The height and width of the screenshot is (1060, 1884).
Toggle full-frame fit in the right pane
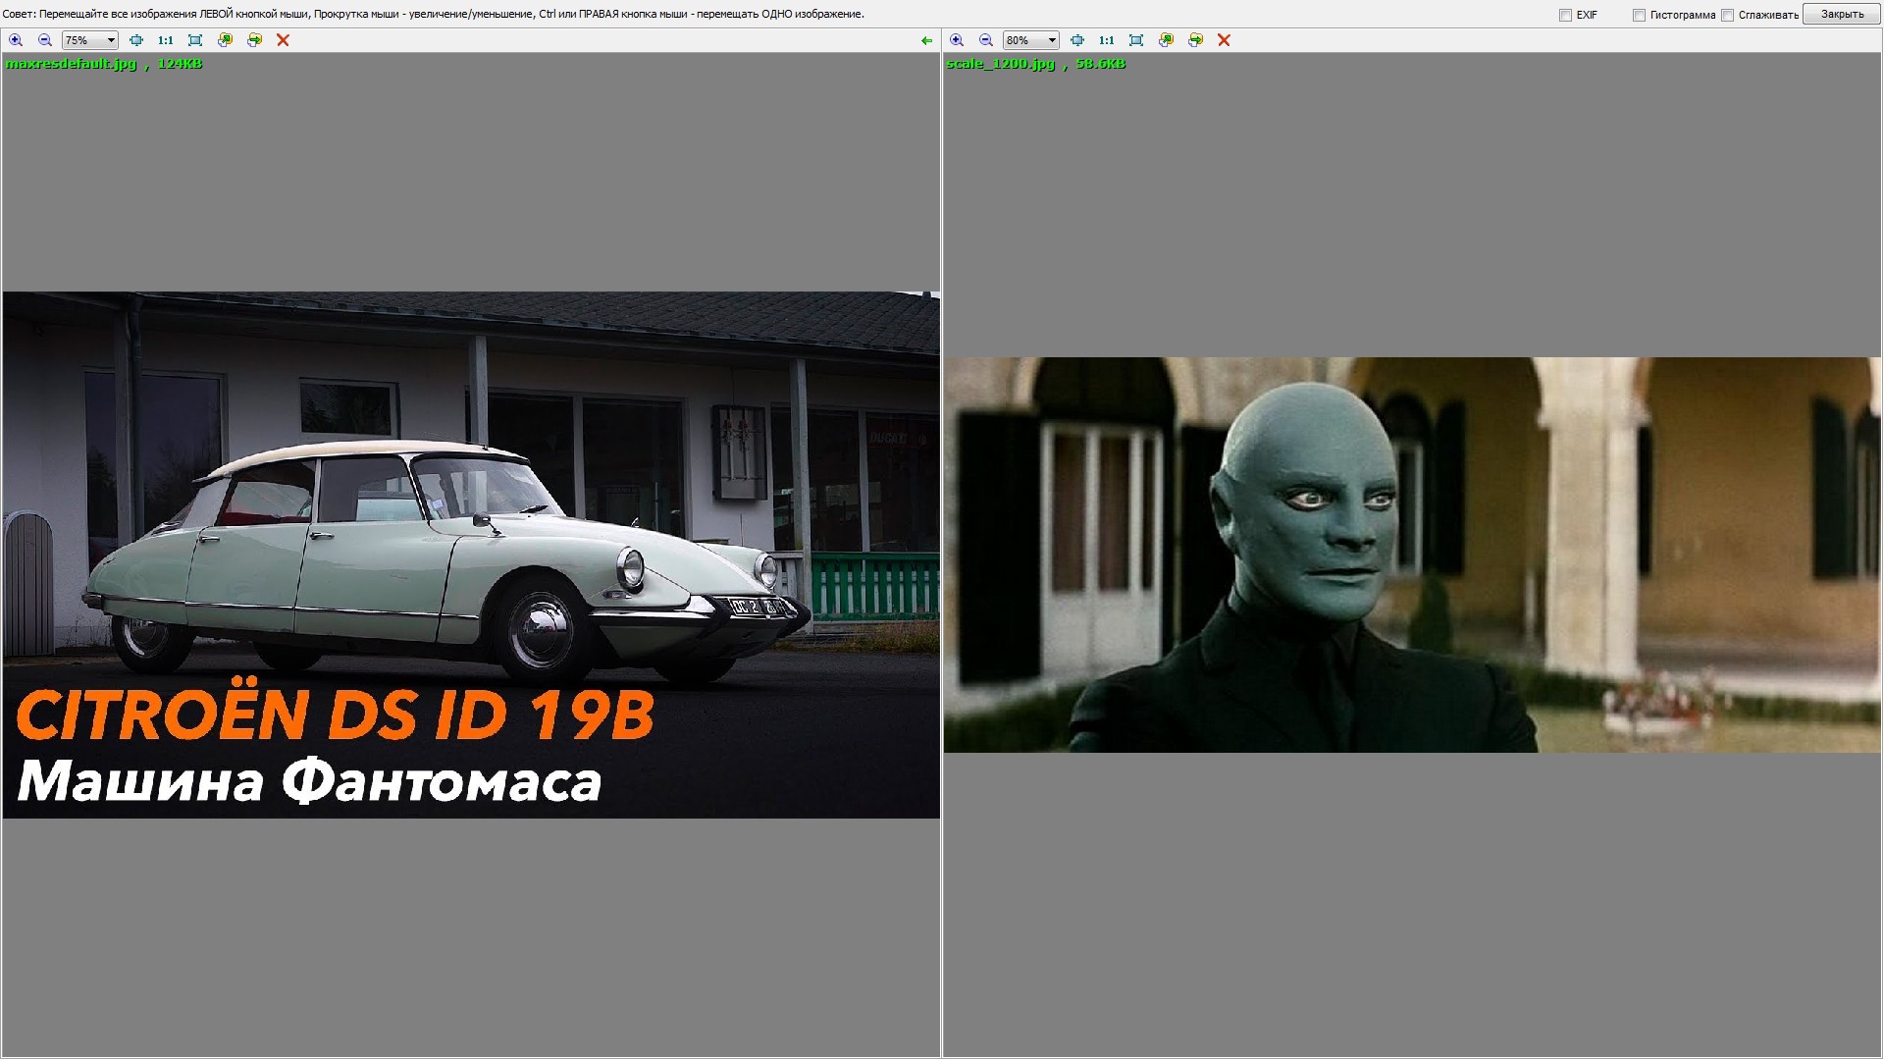click(x=1136, y=40)
